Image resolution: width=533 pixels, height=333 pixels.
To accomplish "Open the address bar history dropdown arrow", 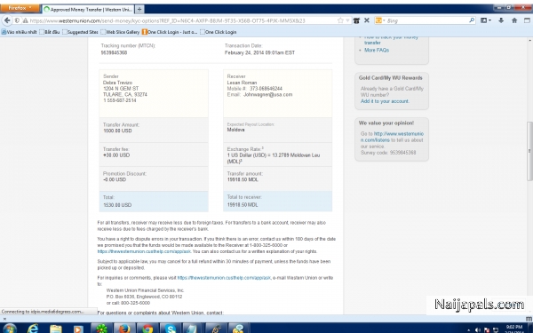I will tap(347, 20).
